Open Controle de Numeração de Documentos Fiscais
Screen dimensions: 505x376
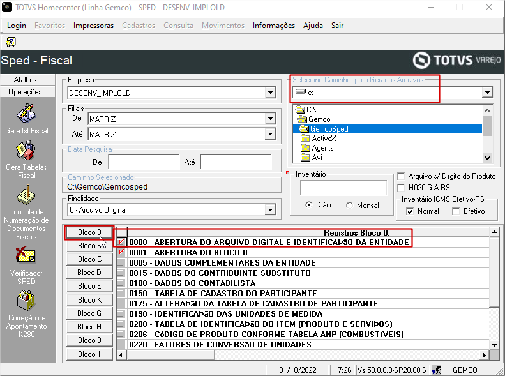click(27, 213)
